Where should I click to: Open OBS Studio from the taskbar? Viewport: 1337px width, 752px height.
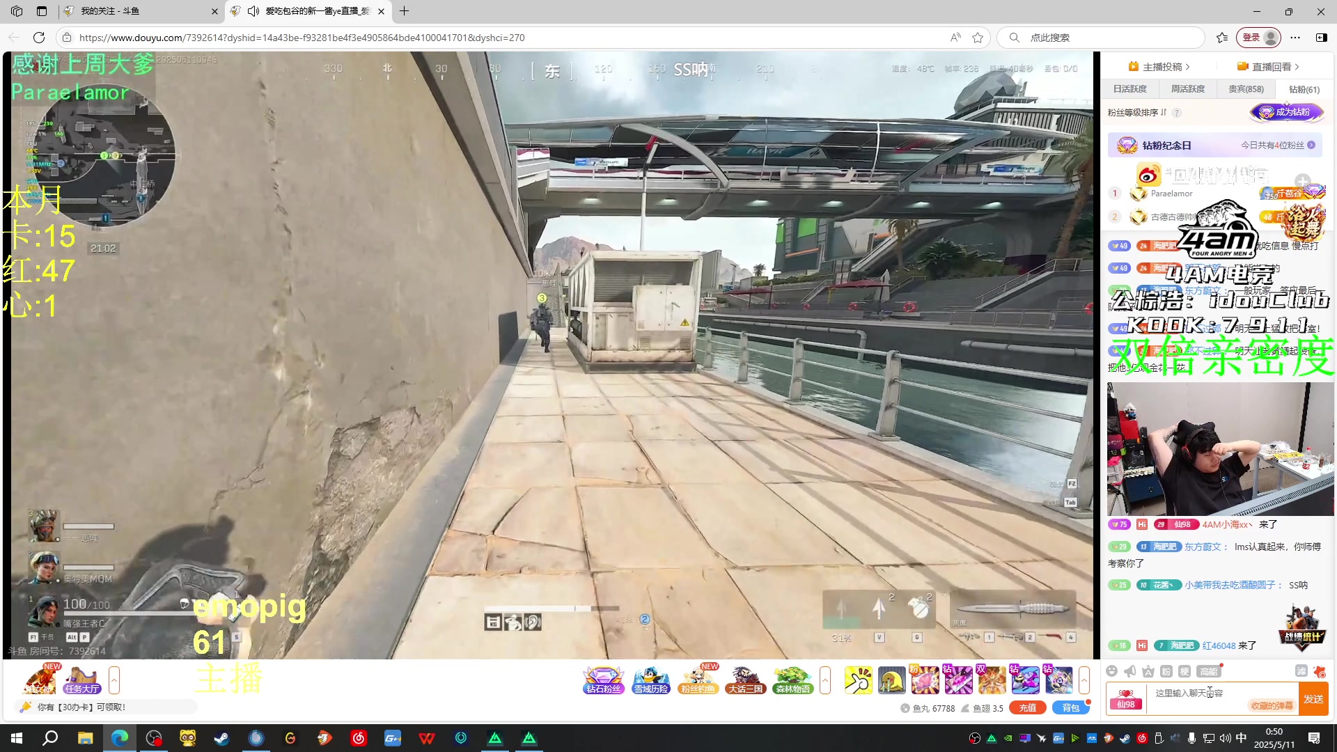point(154,738)
